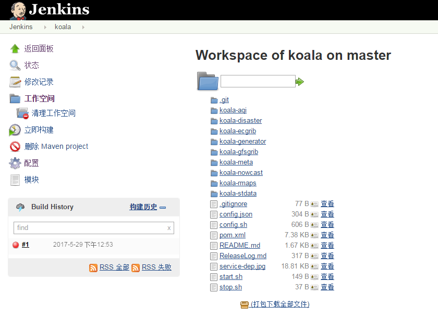This screenshot has width=438, height=319.
Task: Click the RSS feed icon for RSS 全部
Action: (x=93, y=267)
